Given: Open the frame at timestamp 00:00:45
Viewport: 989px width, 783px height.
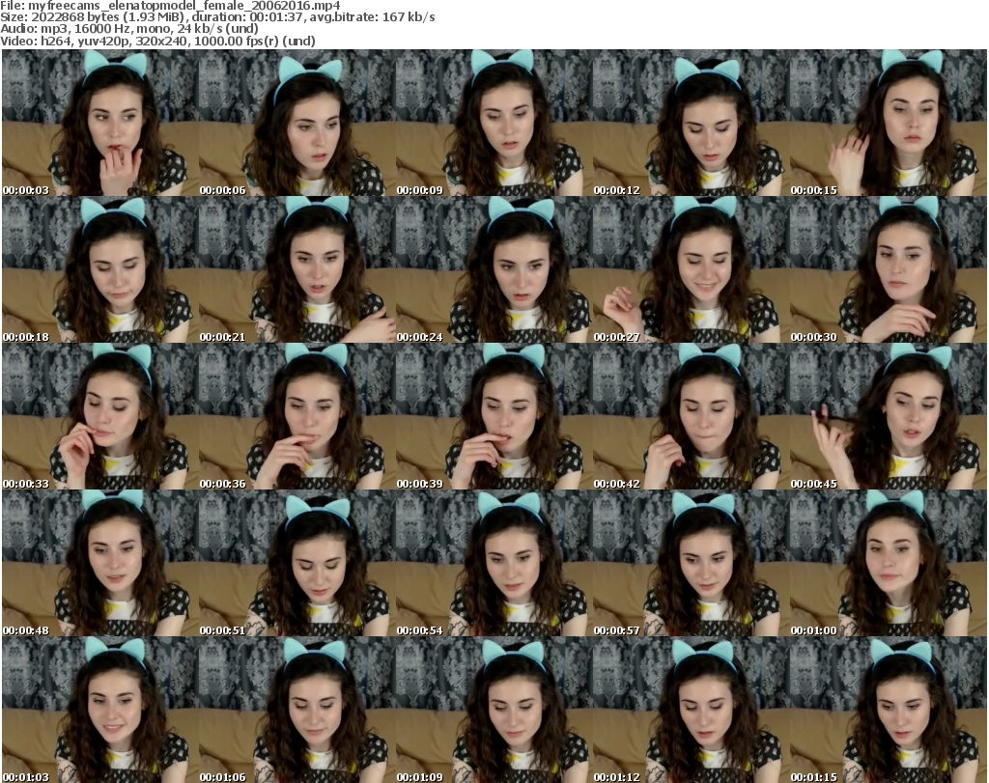Looking at the screenshot, I should point(889,417).
